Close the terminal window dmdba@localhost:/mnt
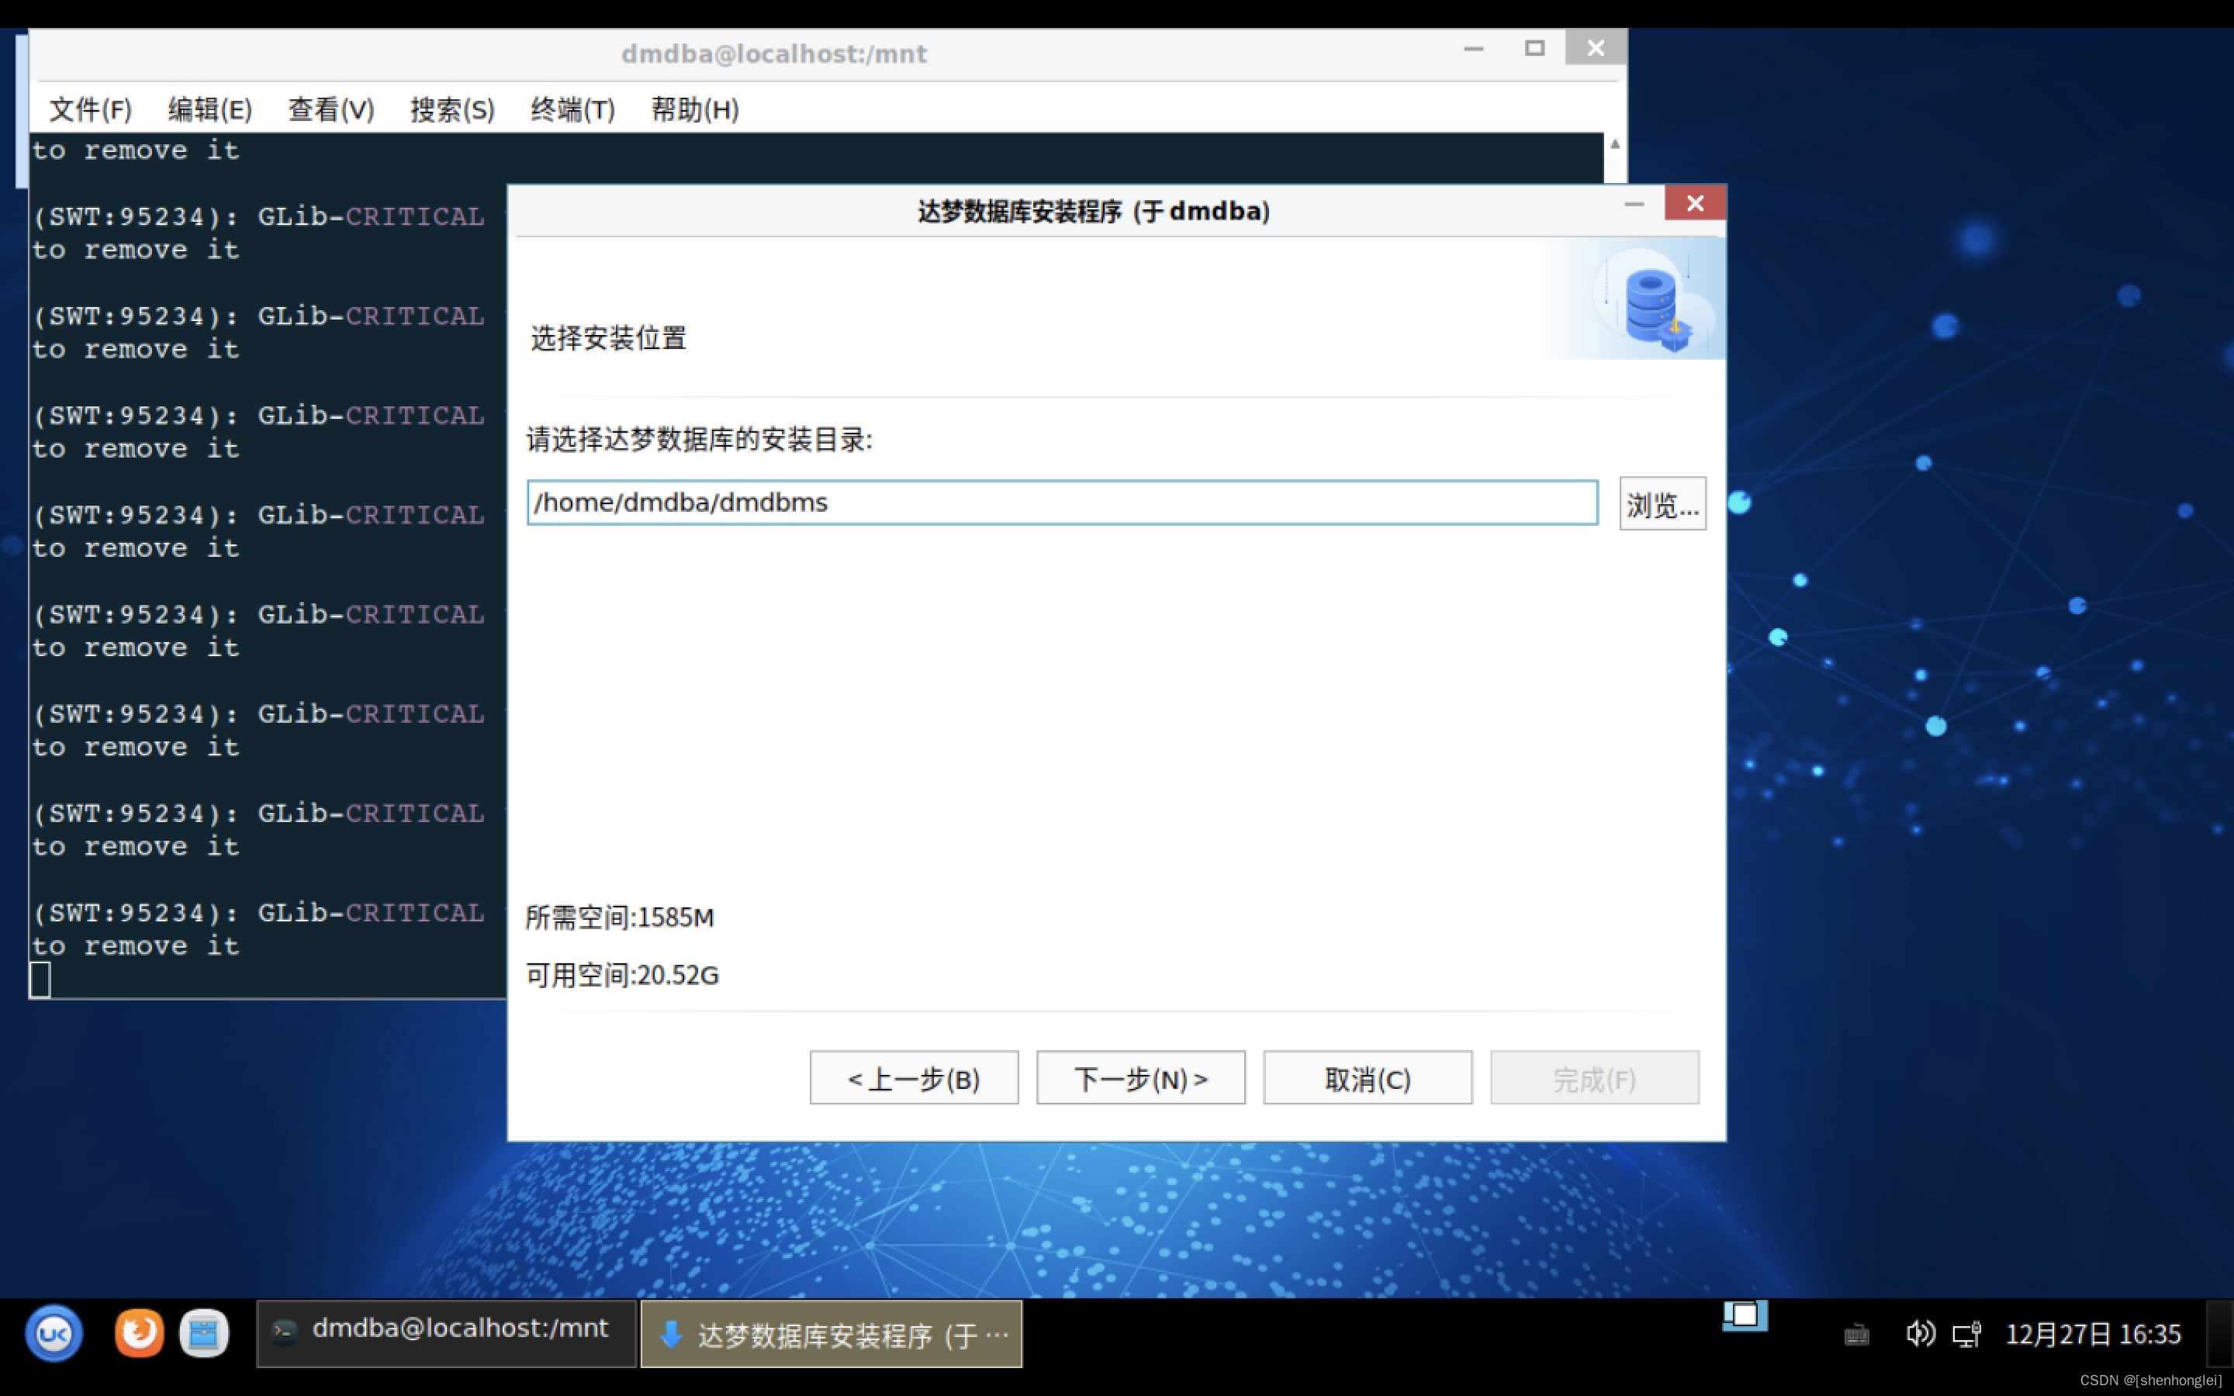Image resolution: width=2234 pixels, height=1396 pixels. (x=1595, y=48)
